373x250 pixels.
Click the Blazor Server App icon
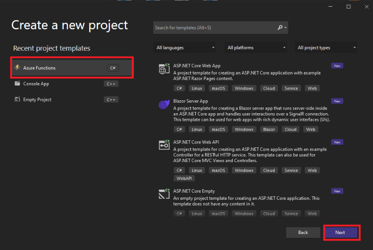pos(164,104)
